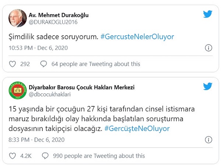This screenshot has width=224, height=167.
Task: Like the Diyarbakır Barosu tweet (heart icon)
Action: 13,156
